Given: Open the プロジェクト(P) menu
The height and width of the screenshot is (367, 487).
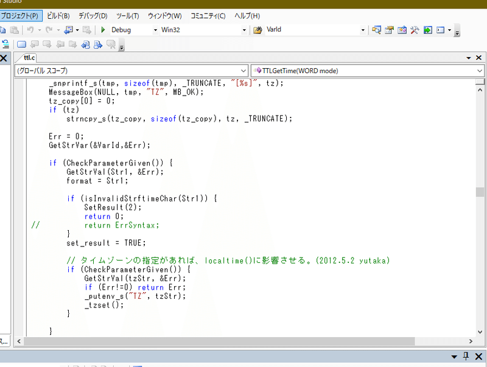Looking at the screenshot, I should click(21, 16).
